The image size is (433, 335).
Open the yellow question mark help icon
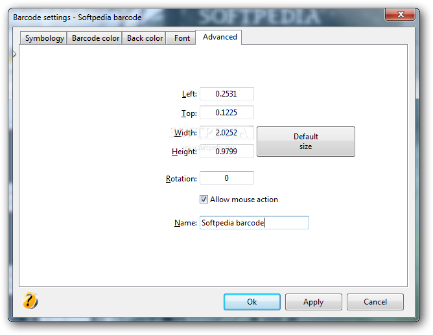(30, 301)
